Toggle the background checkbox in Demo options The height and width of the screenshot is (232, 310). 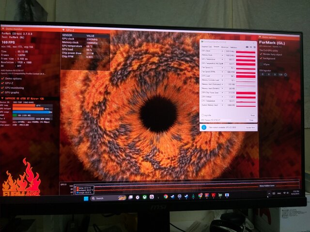tap(261, 59)
